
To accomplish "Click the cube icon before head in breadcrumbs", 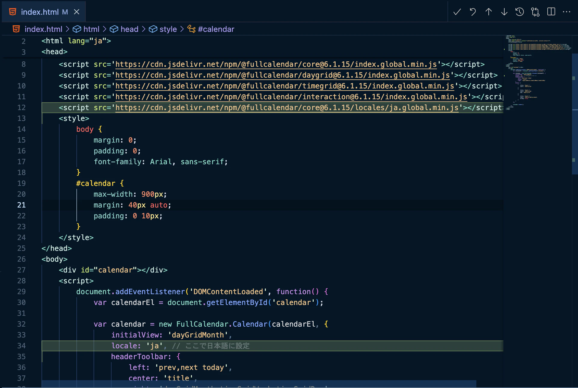I will [x=114, y=29].
